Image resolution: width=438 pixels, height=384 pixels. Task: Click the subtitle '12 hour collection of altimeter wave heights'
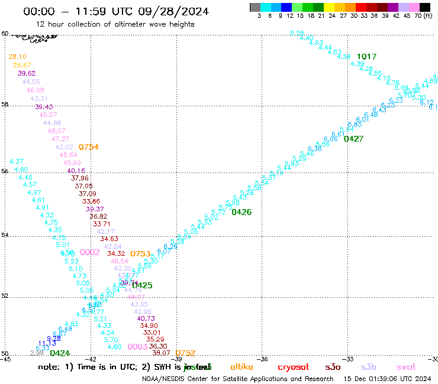coord(115,24)
